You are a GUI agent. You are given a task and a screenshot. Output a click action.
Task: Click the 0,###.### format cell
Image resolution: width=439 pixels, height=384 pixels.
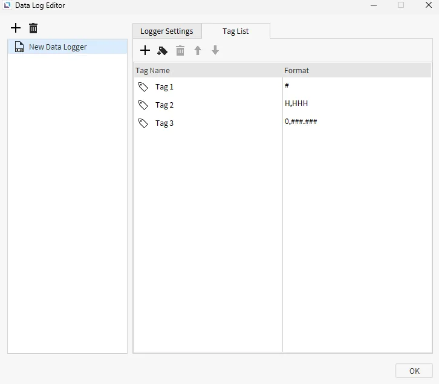(301, 122)
